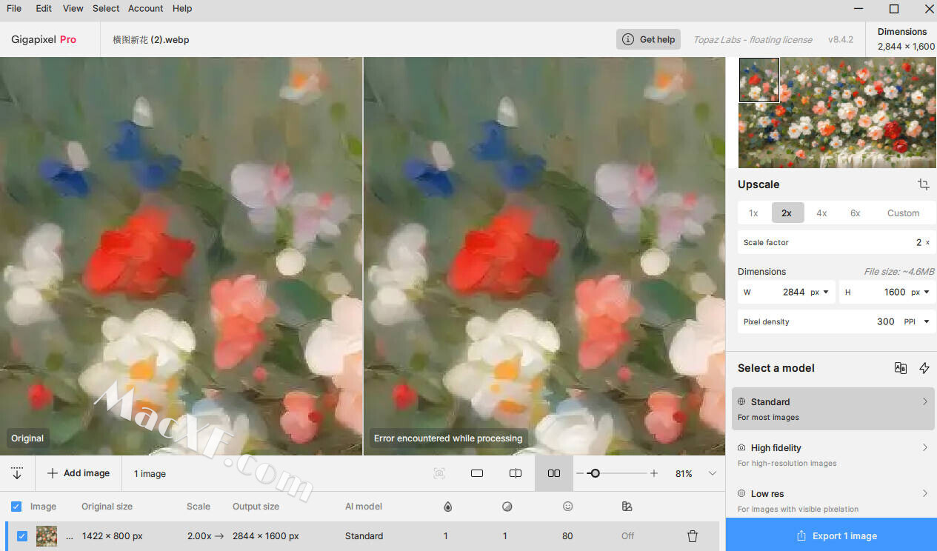
Task: Click the zoom in plus icon
Action: tap(654, 473)
